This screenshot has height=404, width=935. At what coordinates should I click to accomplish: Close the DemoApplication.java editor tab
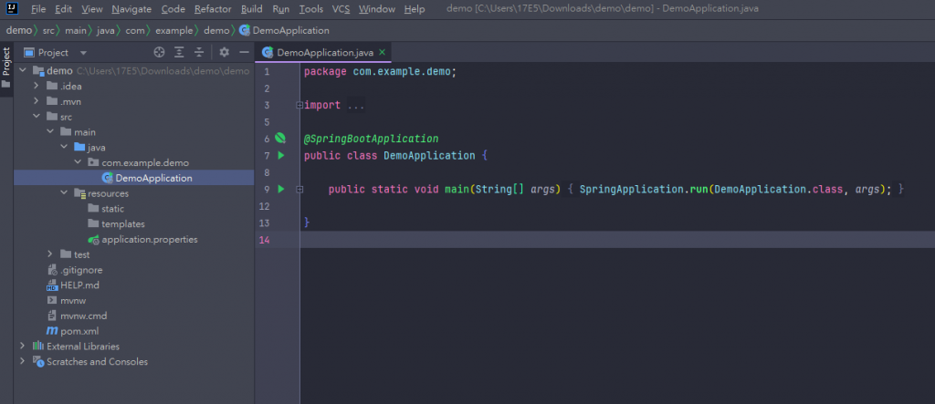click(382, 52)
